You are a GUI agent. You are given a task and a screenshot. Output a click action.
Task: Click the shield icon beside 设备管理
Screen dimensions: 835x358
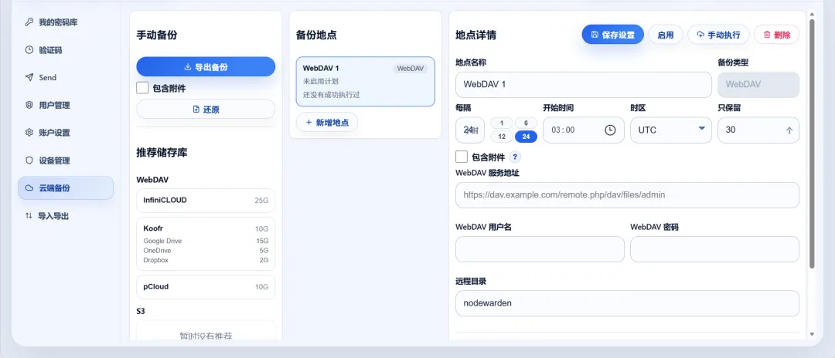(x=29, y=160)
